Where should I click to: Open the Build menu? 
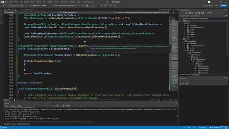tap(33, 2)
